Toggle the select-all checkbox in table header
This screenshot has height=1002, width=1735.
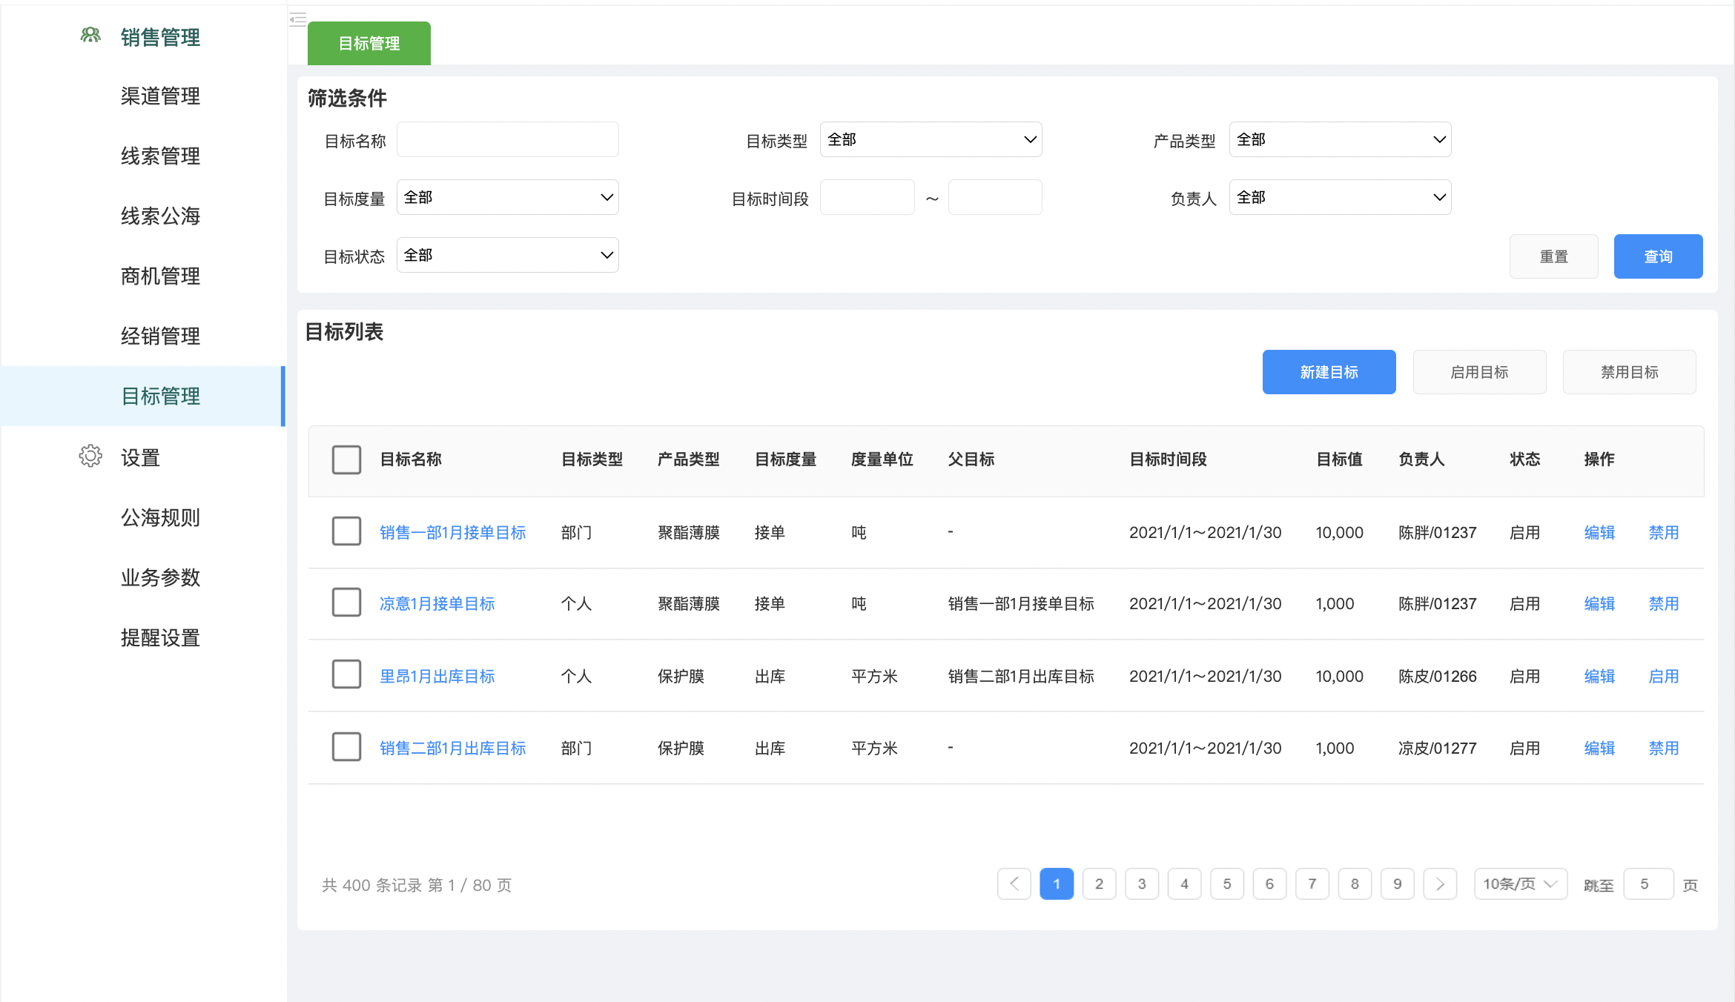346,459
